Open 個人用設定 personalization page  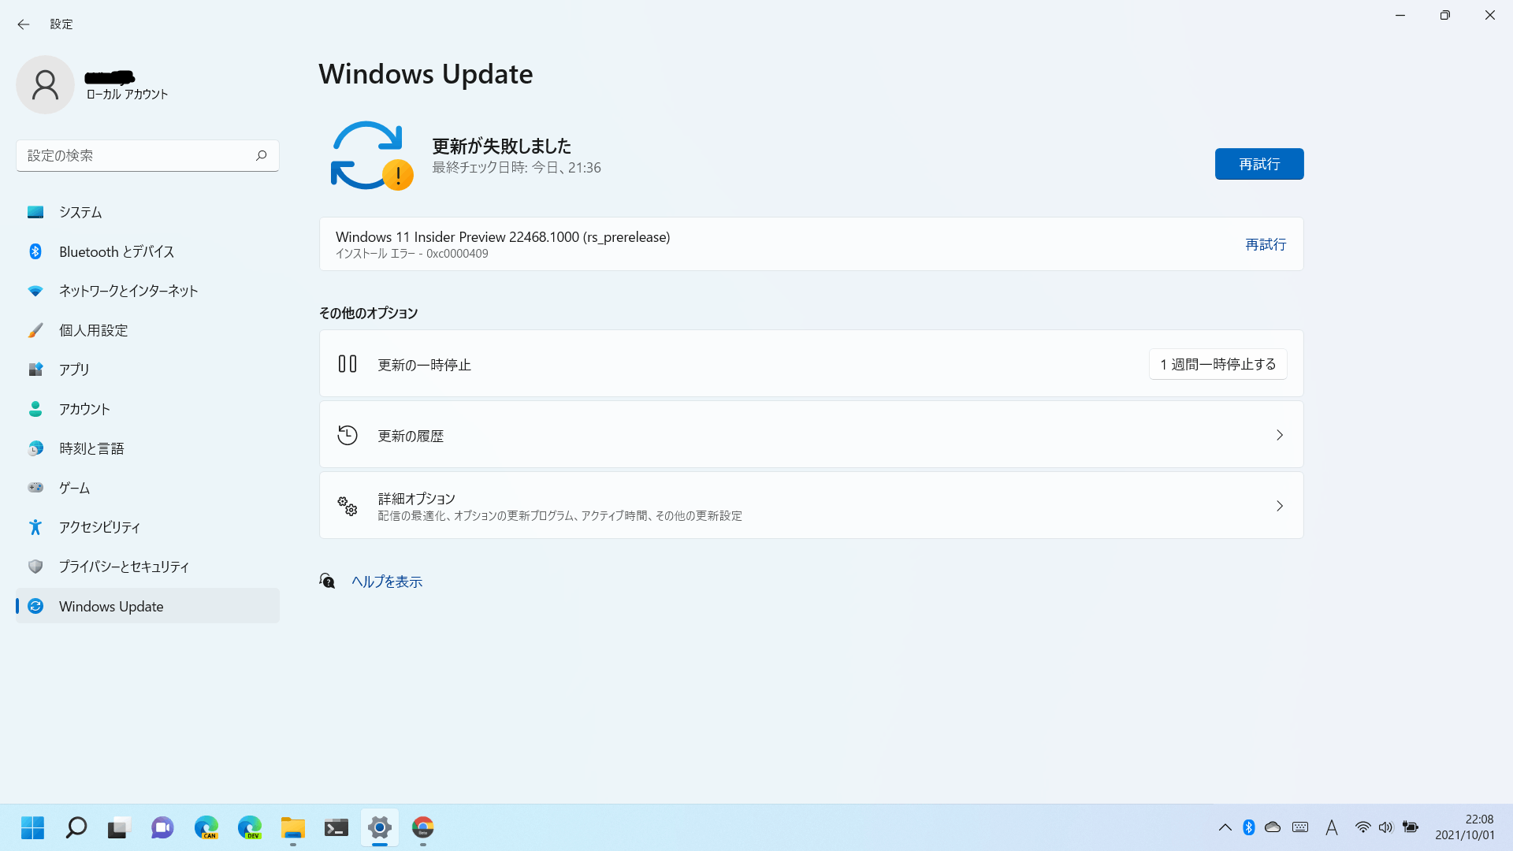pyautogui.click(x=93, y=330)
